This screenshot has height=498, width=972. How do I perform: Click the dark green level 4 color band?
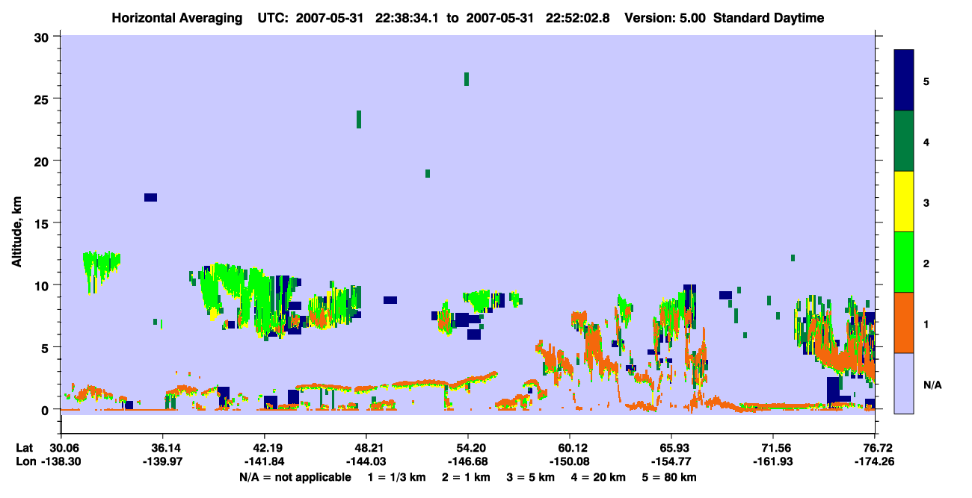point(904,141)
